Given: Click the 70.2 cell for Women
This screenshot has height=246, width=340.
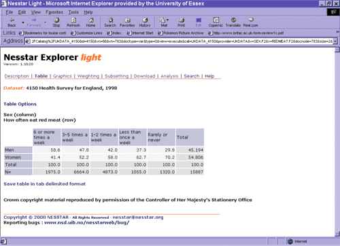Looking at the screenshot, I should coord(161,157).
